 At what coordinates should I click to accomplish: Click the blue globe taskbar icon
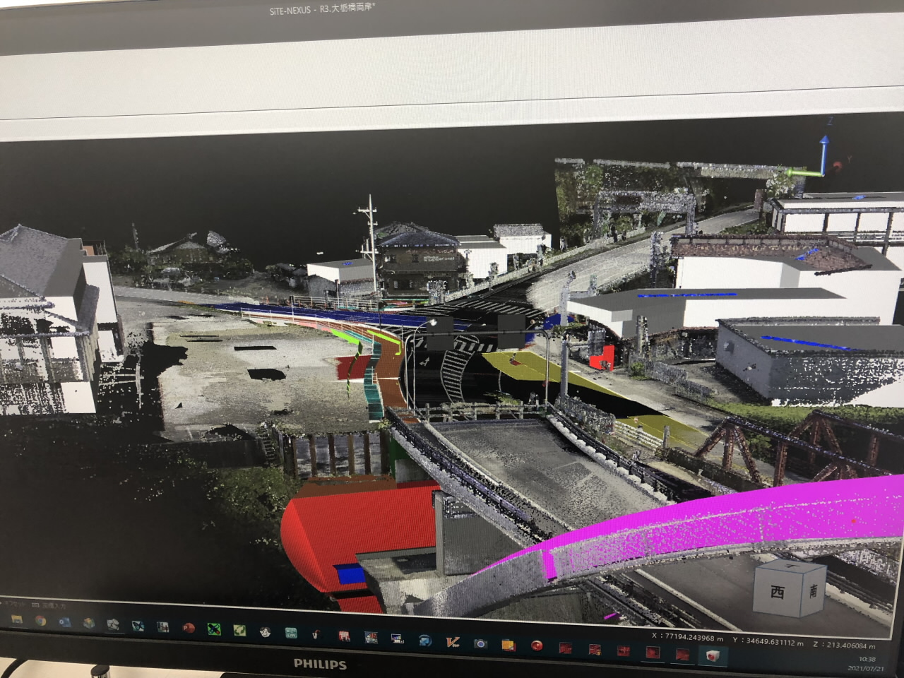pos(424,640)
